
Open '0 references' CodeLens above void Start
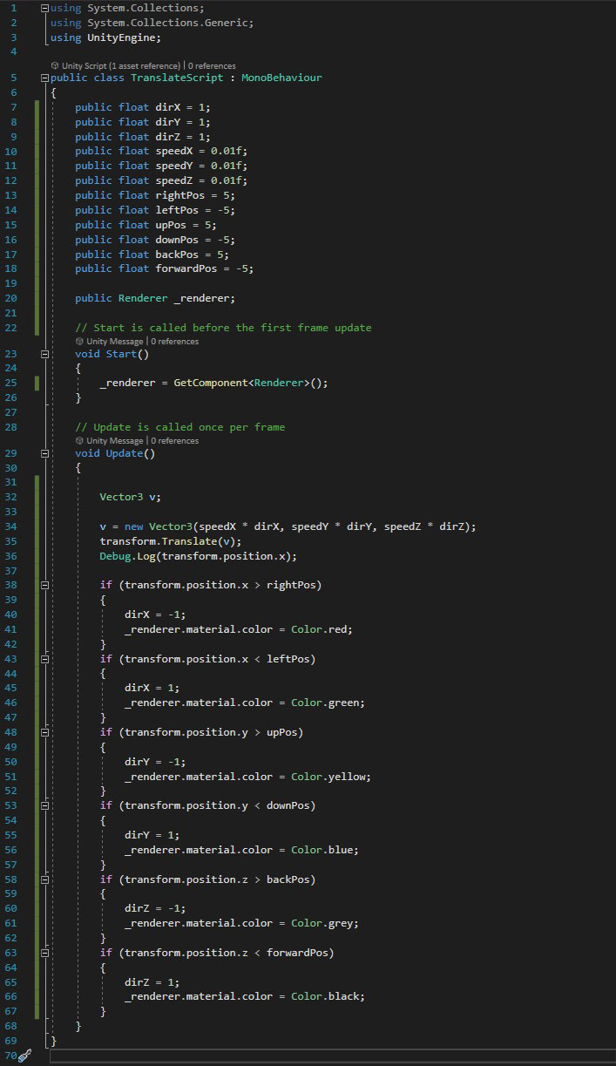coord(174,342)
